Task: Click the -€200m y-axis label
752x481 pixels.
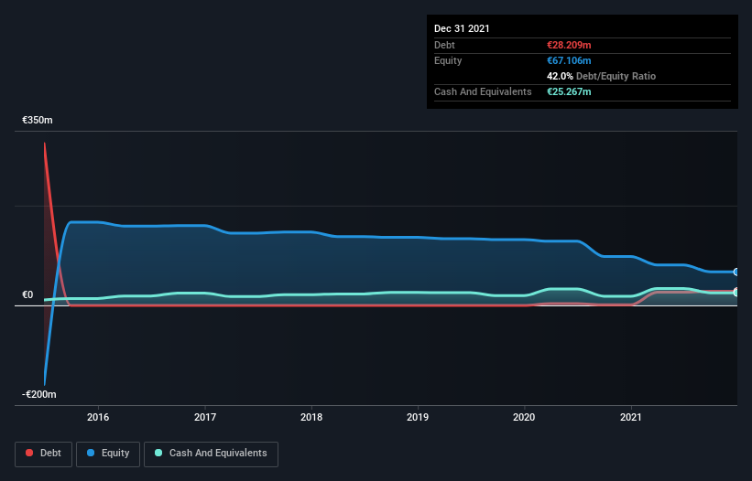Action: (x=38, y=394)
